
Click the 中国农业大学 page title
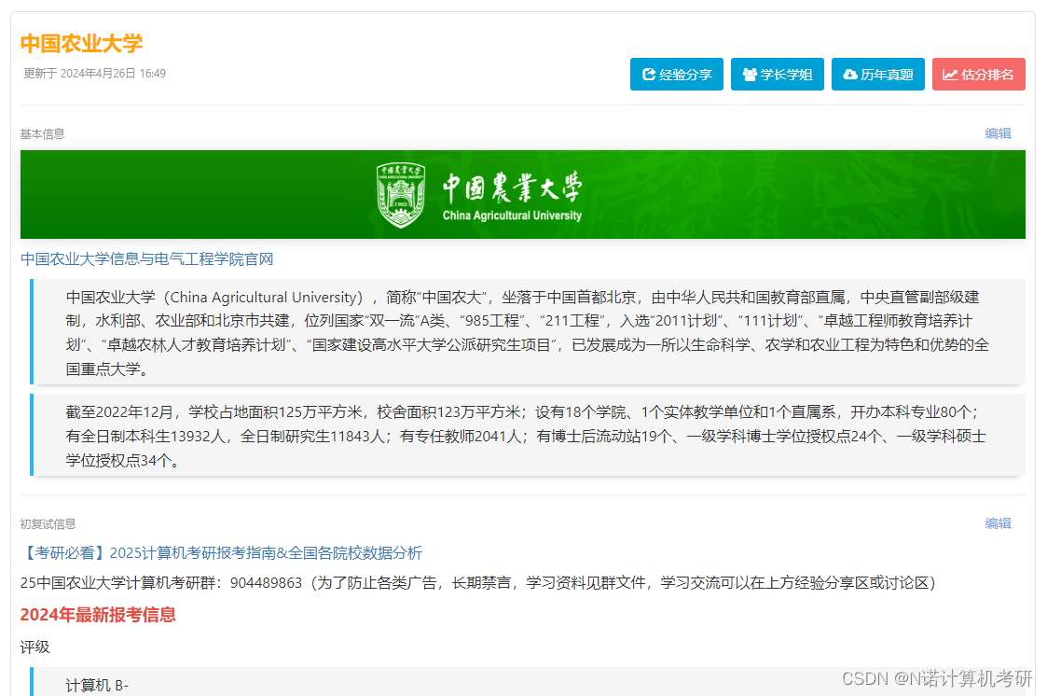(81, 44)
